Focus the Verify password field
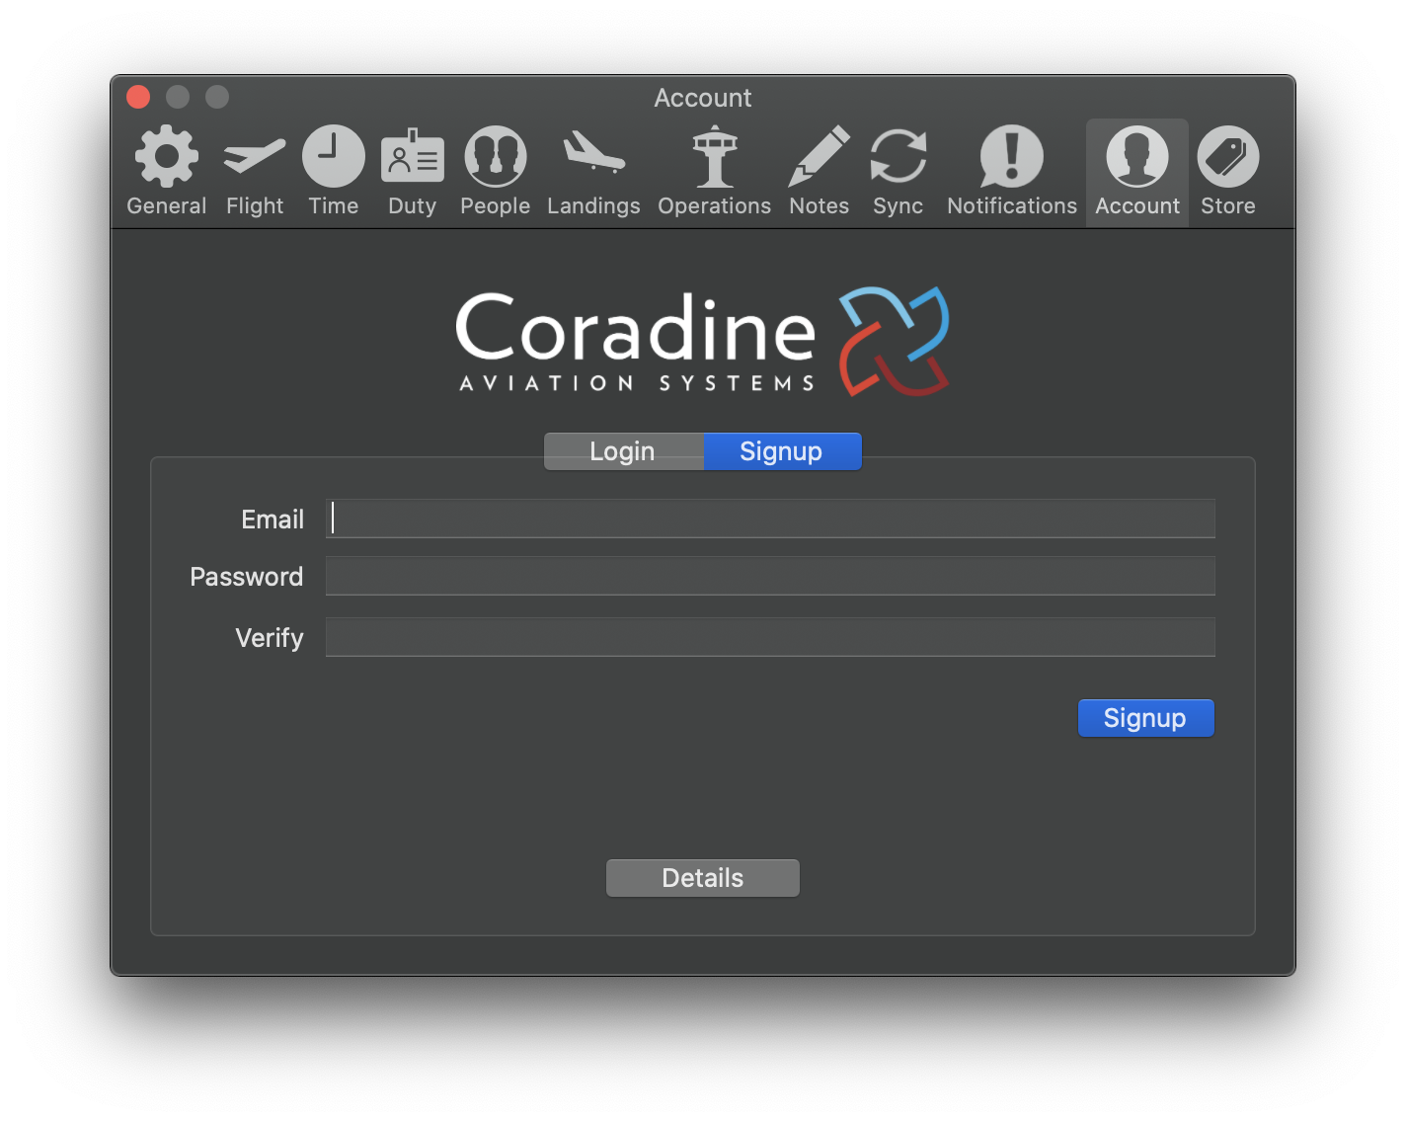 770,637
